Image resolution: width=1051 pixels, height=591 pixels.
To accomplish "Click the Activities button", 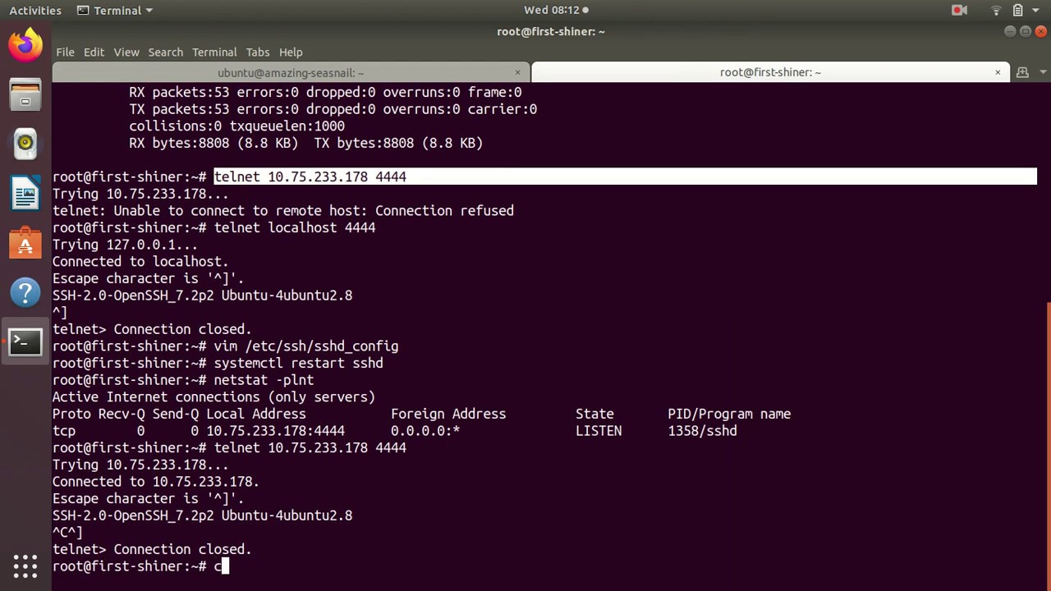I will click(35, 10).
